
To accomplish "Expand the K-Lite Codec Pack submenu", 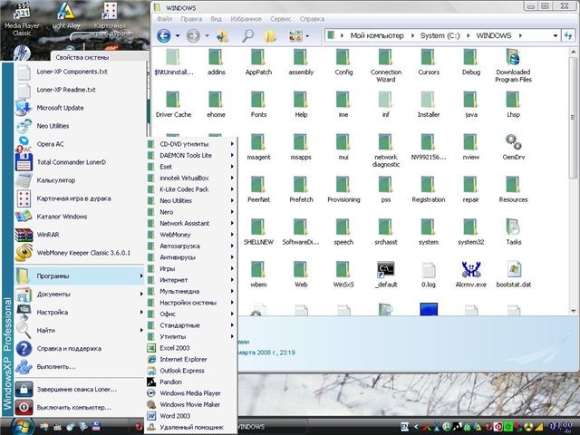I will click(191, 189).
